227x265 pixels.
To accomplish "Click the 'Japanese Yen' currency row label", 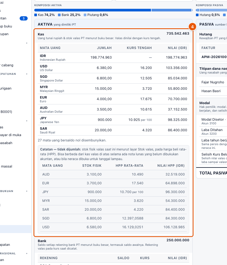I will [49, 122].
